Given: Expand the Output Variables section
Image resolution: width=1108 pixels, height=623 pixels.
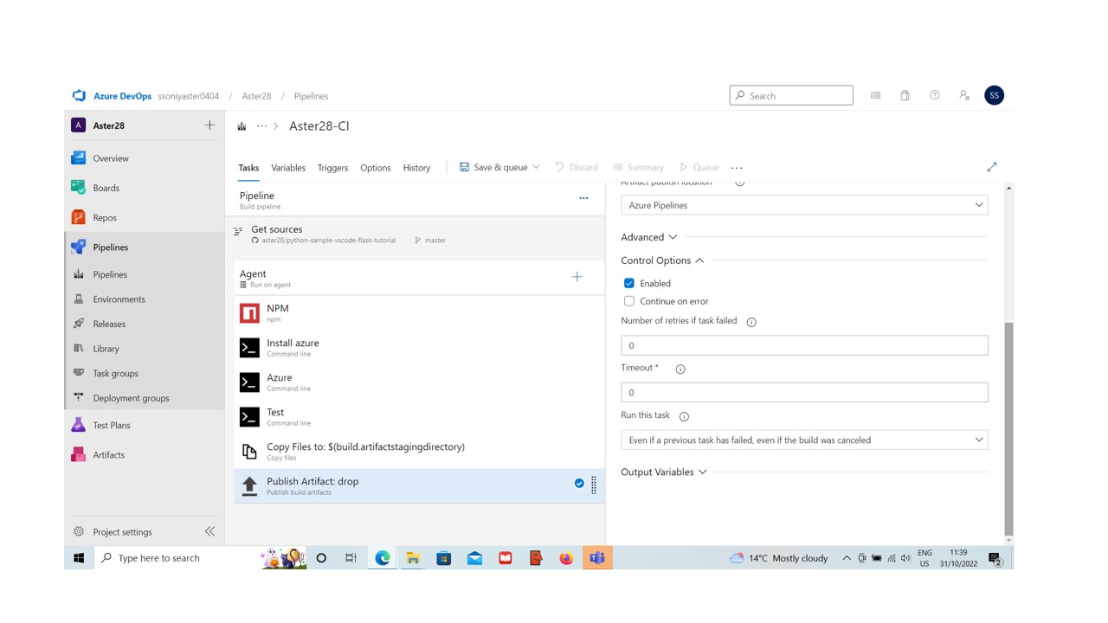Looking at the screenshot, I should [664, 472].
